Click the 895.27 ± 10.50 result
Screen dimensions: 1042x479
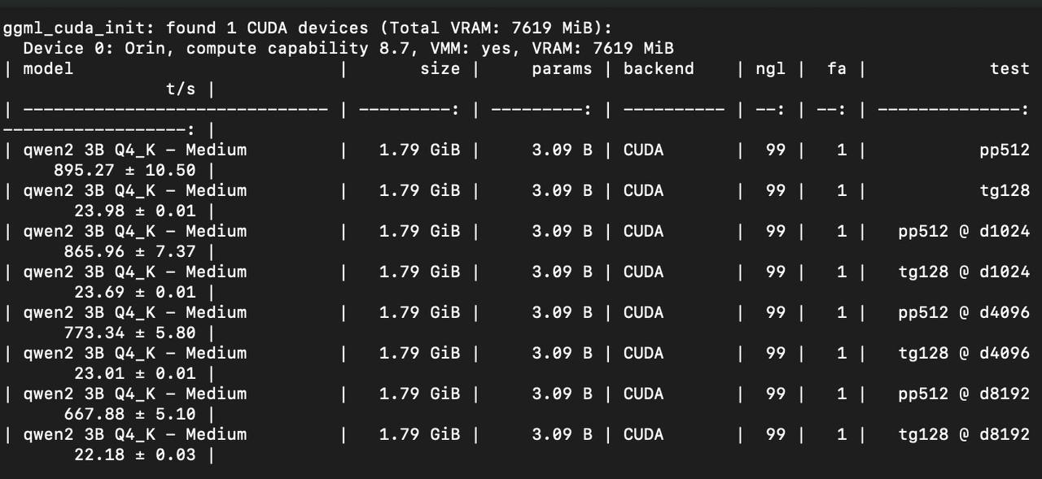[x=125, y=171]
